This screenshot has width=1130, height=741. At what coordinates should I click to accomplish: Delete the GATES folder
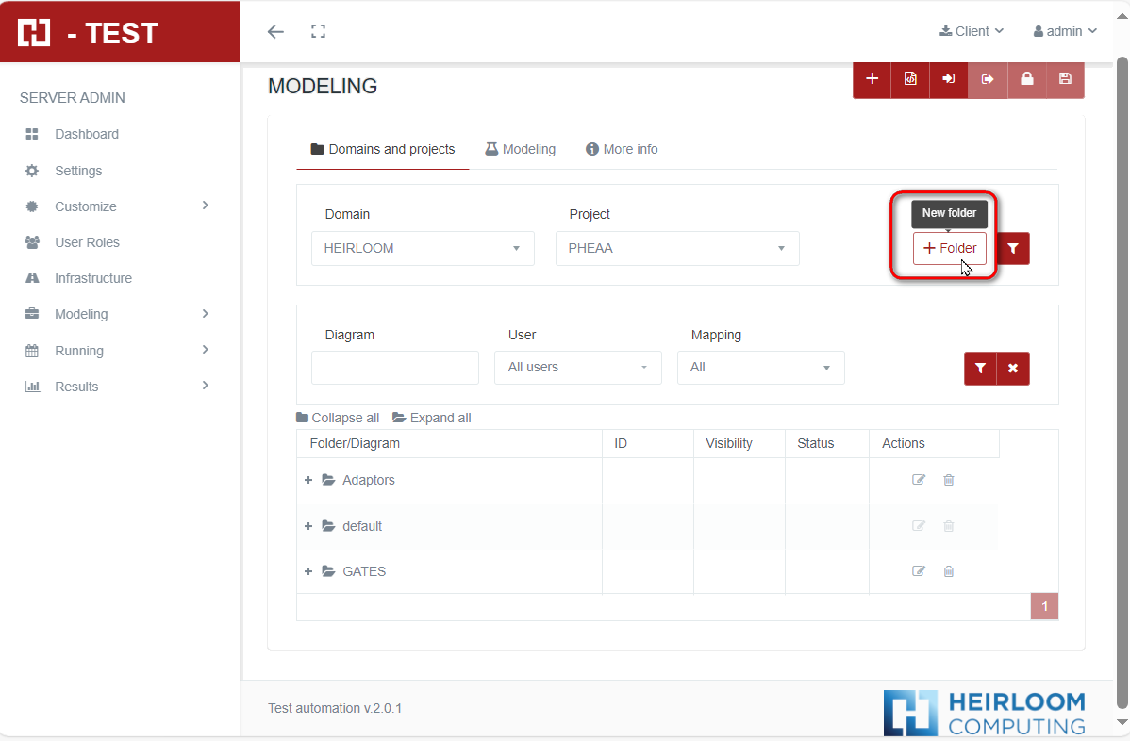[949, 571]
